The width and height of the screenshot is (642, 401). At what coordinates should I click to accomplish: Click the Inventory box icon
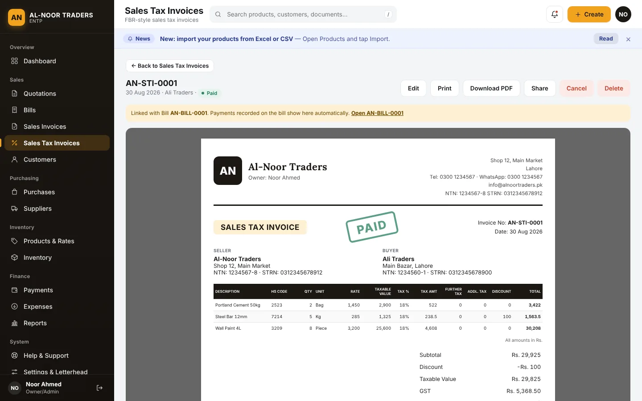click(14, 258)
